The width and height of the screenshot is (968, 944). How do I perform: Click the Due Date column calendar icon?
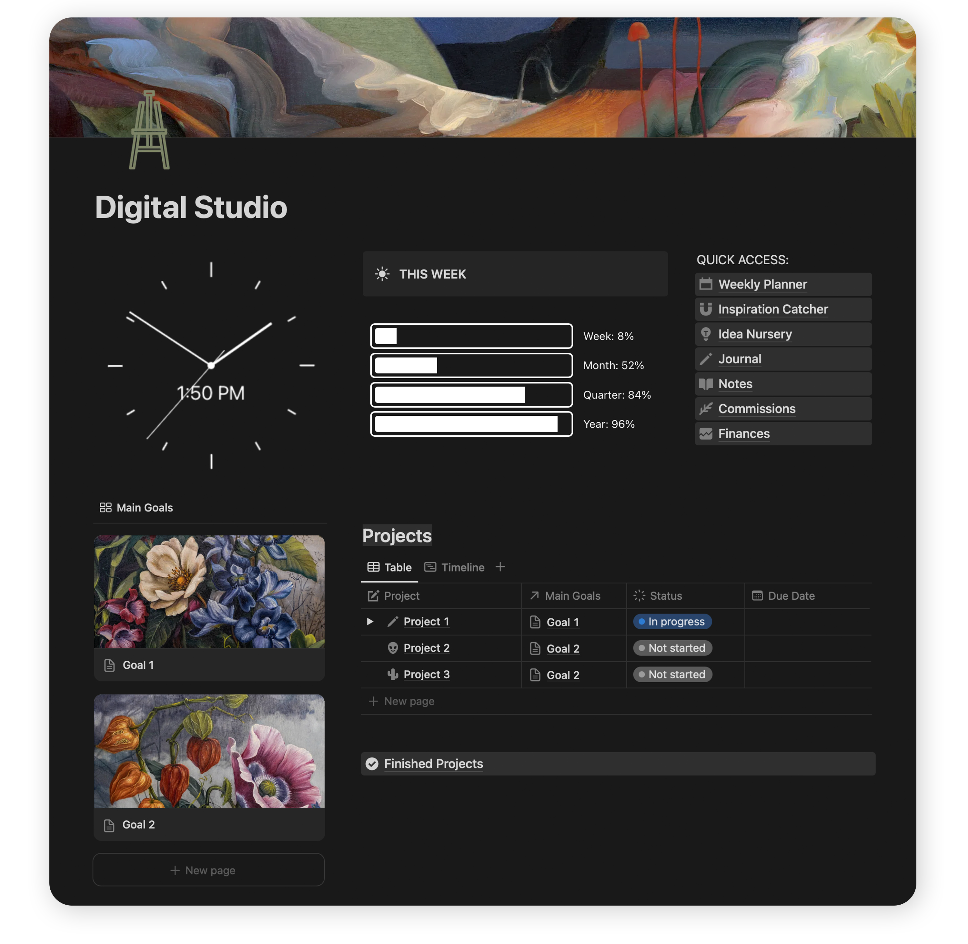click(757, 595)
